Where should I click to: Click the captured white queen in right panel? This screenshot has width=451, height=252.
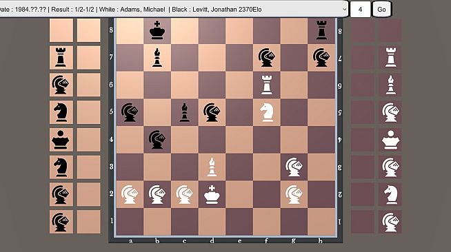(390, 140)
